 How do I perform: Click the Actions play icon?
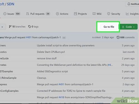coord(57,14)
